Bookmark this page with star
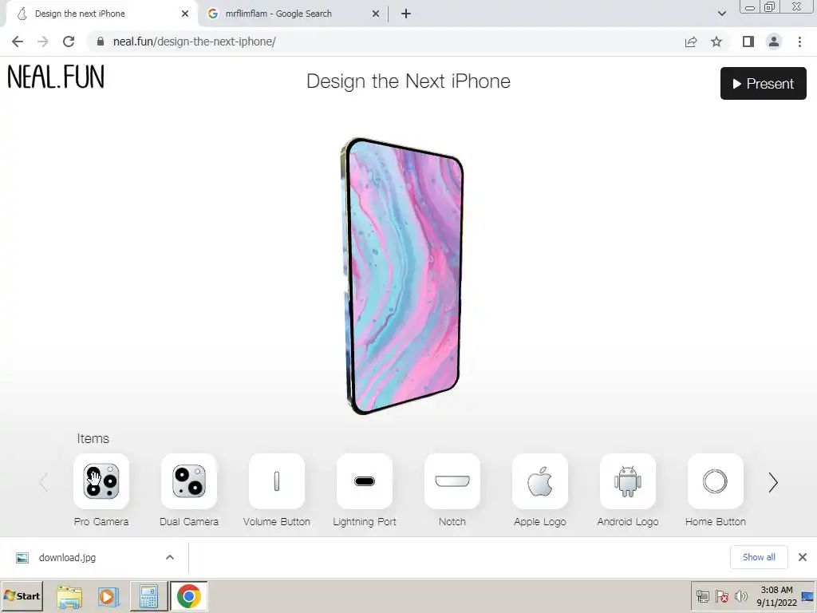 (716, 42)
